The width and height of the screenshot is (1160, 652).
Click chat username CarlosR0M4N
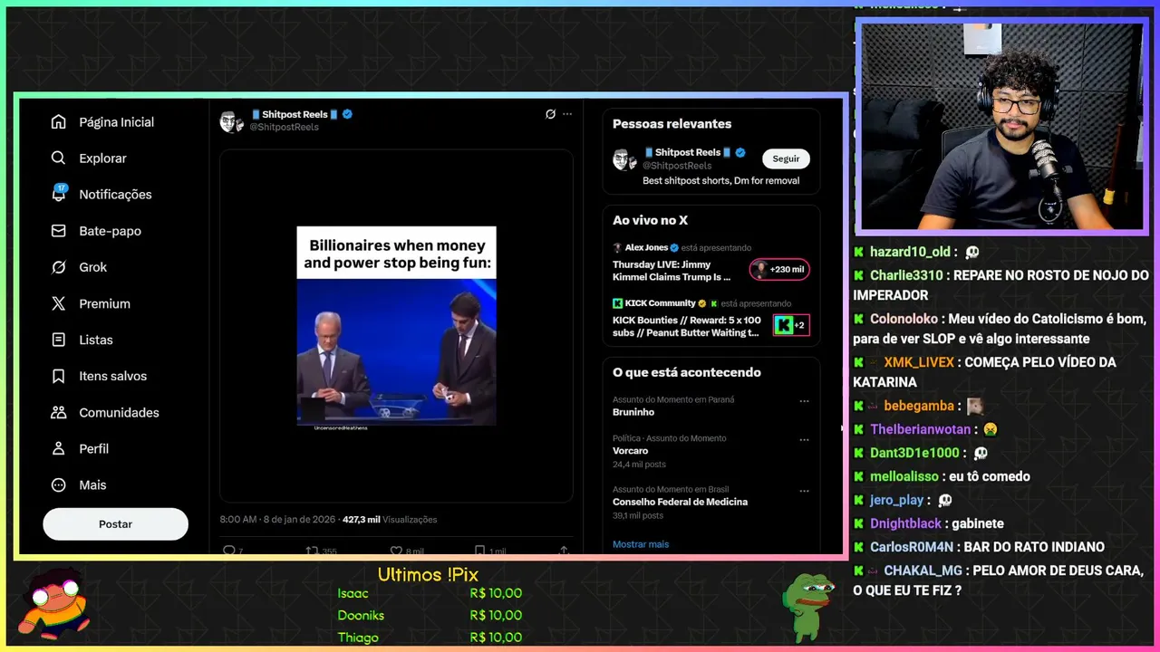click(912, 547)
